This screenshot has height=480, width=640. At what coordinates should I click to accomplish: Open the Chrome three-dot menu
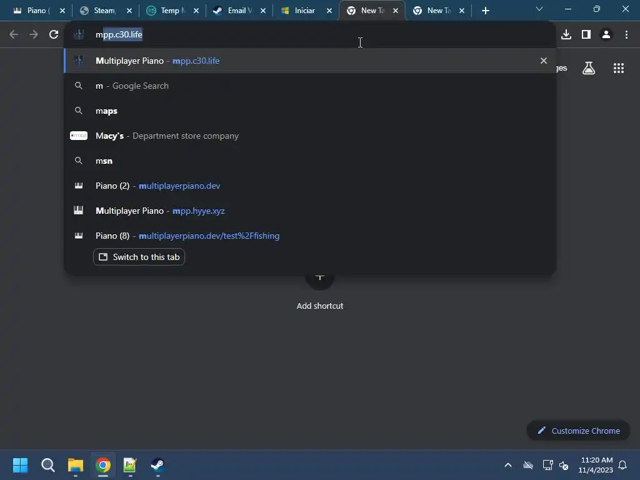[626, 35]
